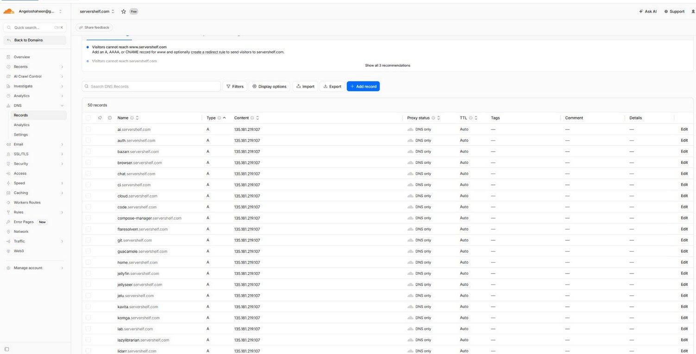The width and height of the screenshot is (696, 354).
Task: Click the TTL column info icon
Action: pyautogui.click(x=470, y=118)
